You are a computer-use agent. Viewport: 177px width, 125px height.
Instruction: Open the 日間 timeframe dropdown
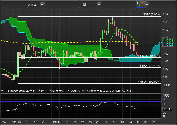click(91, 5)
